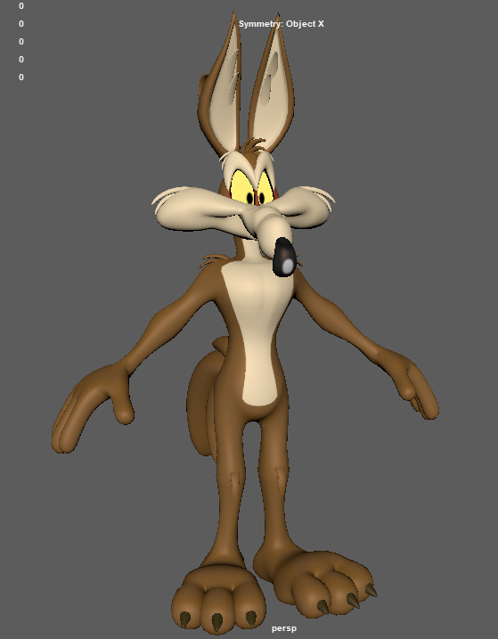Screen dimensions: 498x639
Task: Click the 'Symmetry: Object X' viewport label
Action: [x=282, y=24]
